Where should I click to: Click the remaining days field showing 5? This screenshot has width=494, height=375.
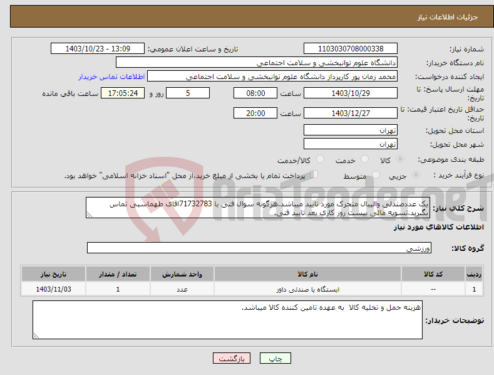pyautogui.click(x=188, y=93)
